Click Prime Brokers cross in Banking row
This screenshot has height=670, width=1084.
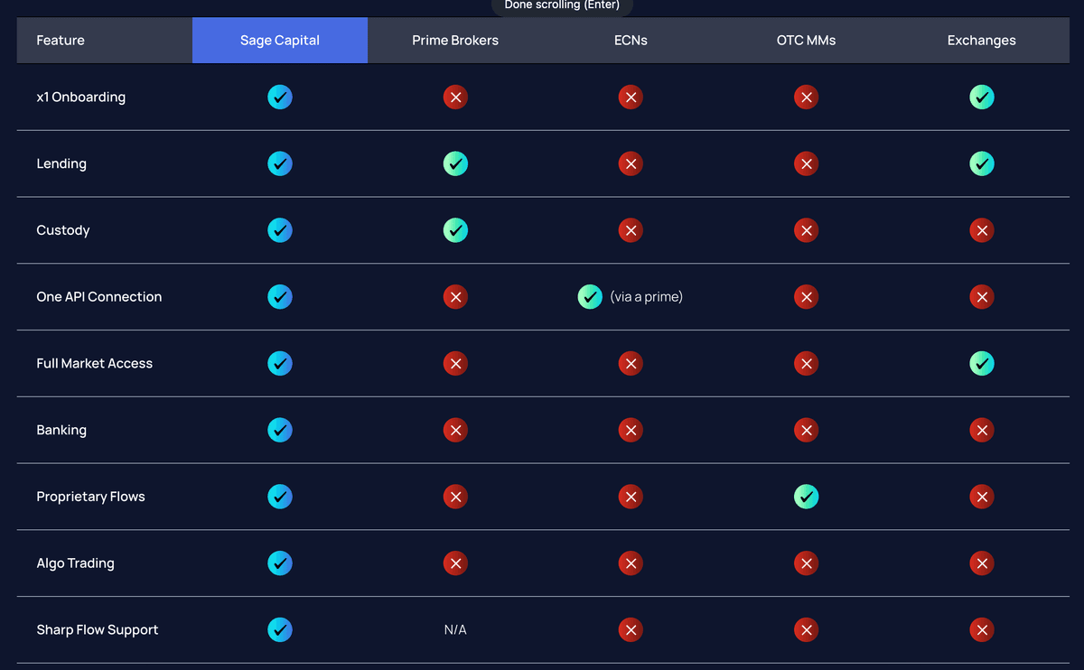pos(455,430)
